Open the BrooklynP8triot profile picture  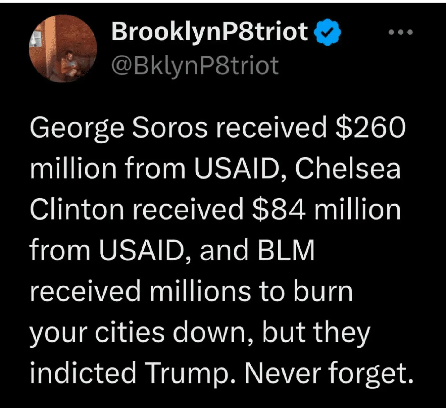(63, 49)
